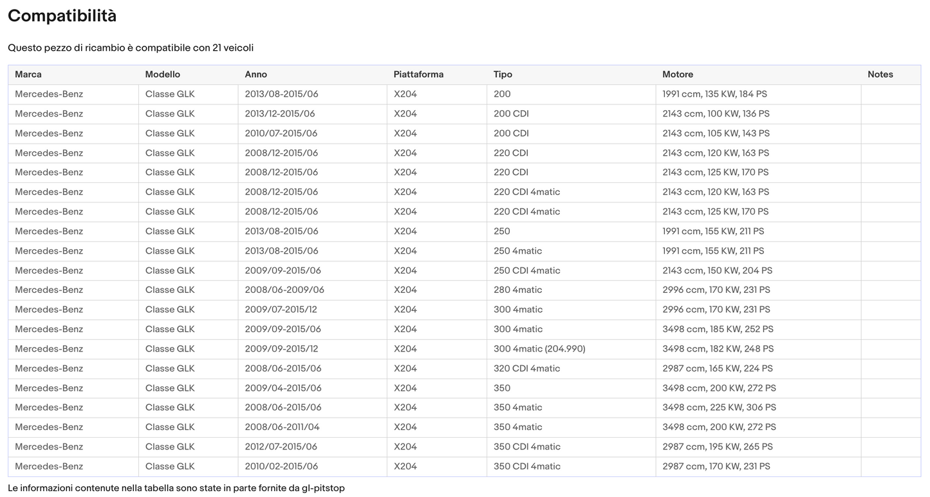Image resolution: width=930 pixels, height=497 pixels.
Task: Click '200 CDI' in the 100 KW row
Action: click(x=511, y=114)
